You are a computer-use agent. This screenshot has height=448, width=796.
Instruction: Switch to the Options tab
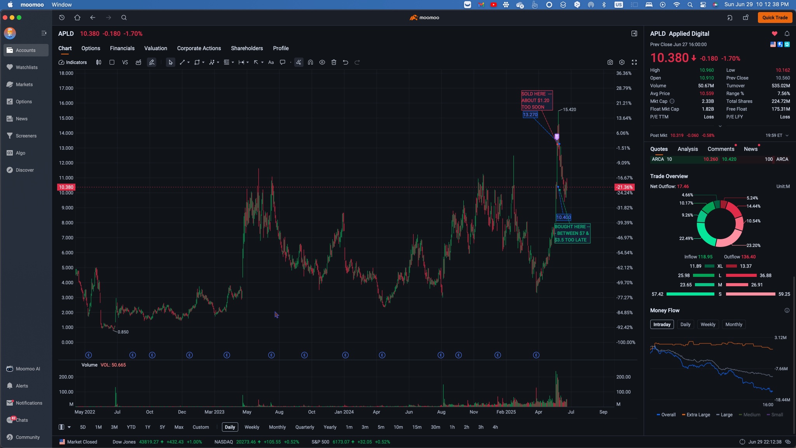[91, 48]
